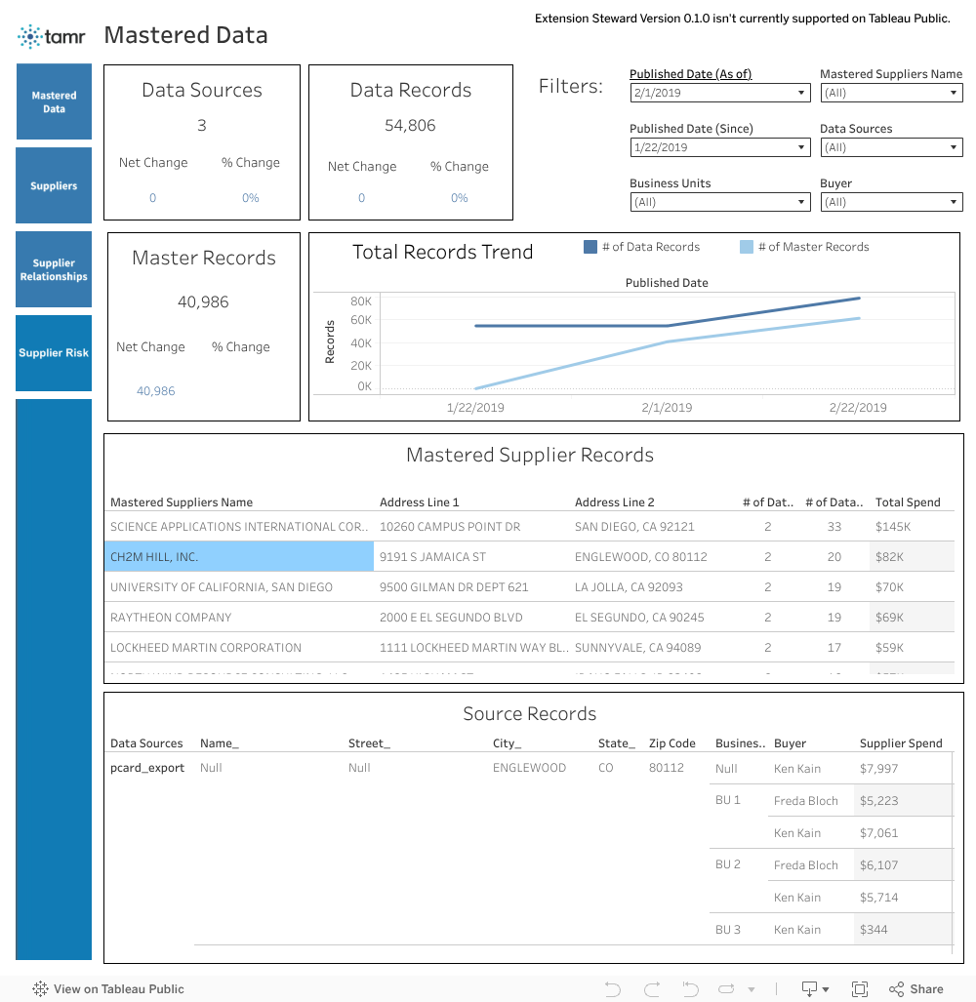
Task: Click the $6,107 supplier spend value
Action: click(878, 865)
